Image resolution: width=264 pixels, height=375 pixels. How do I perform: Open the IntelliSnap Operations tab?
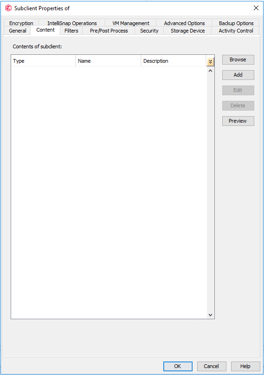[72, 23]
